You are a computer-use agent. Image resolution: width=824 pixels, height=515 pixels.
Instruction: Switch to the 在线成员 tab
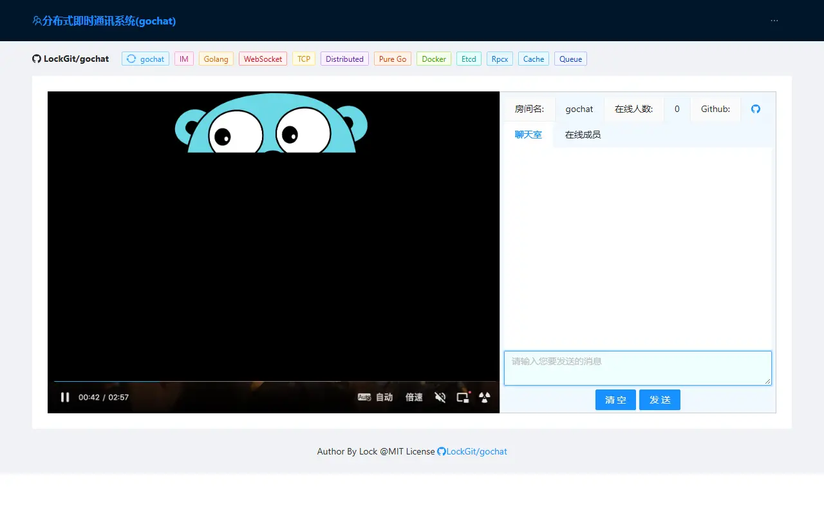(x=583, y=135)
